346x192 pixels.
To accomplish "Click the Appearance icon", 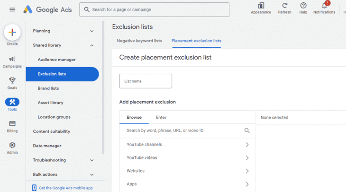I will coord(261,5).
